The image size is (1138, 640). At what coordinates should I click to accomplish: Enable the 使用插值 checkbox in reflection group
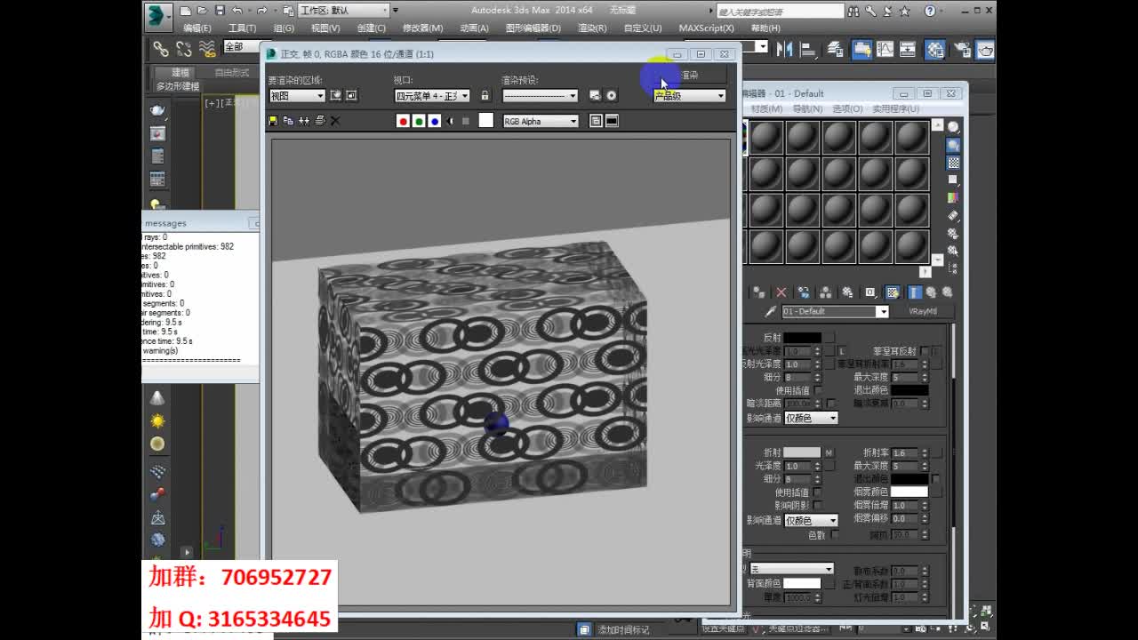click(x=817, y=390)
